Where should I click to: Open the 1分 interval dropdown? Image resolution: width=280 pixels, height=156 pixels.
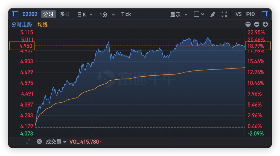coord(107,15)
